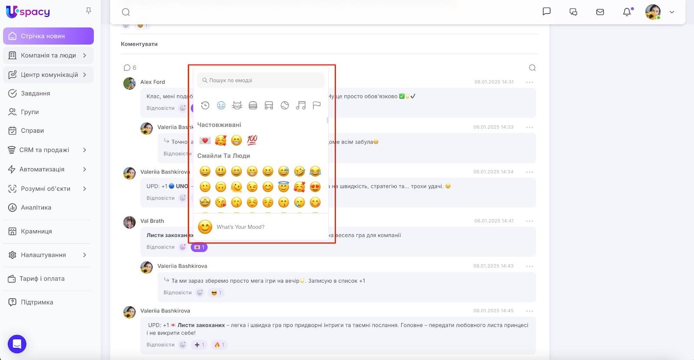Switch to the smileys emoji category tab

coord(221,105)
